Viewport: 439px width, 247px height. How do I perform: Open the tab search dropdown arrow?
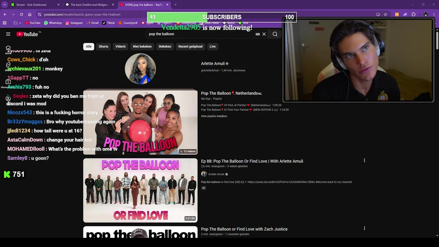[x=4, y=4]
